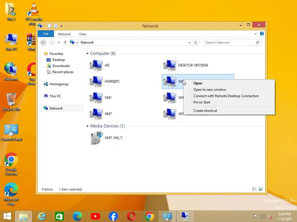Launch Opera from the taskbar
The height and width of the screenshot is (222, 297).
(x=131, y=216)
